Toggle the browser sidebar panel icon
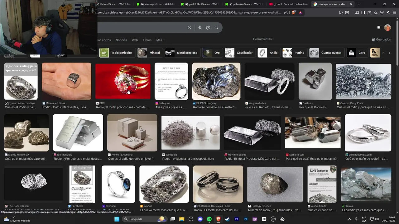This screenshot has width=399, height=224. (x=363, y=12)
